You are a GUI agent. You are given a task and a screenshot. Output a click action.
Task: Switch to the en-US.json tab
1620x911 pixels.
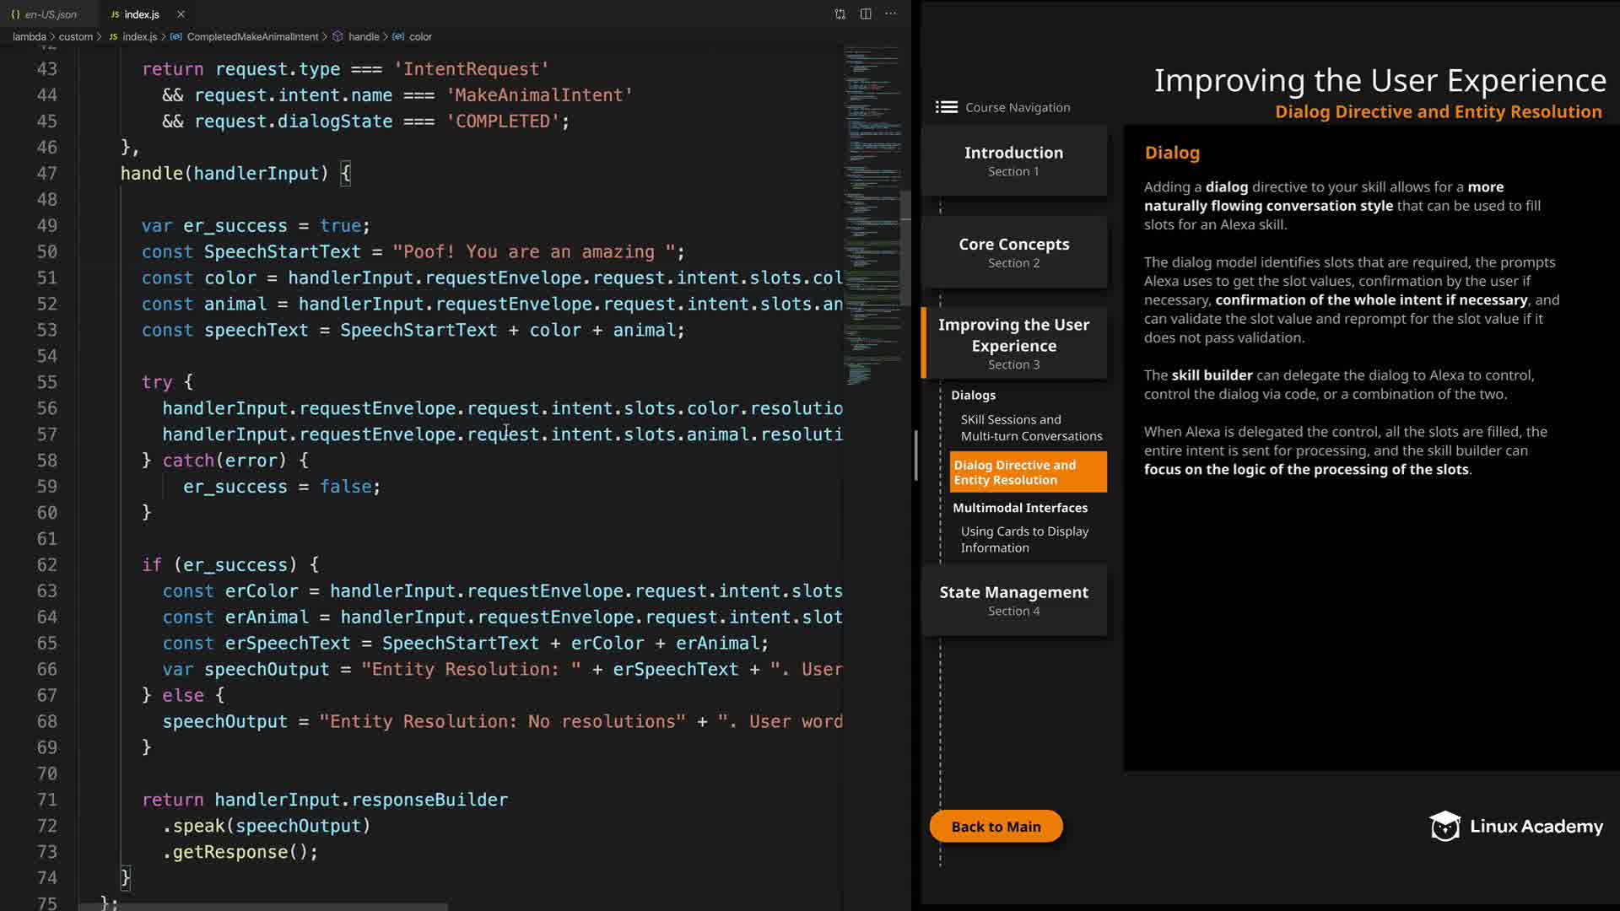51,14
